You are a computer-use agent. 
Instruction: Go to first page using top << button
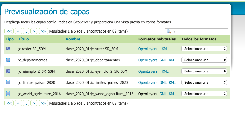click(x=9, y=31)
